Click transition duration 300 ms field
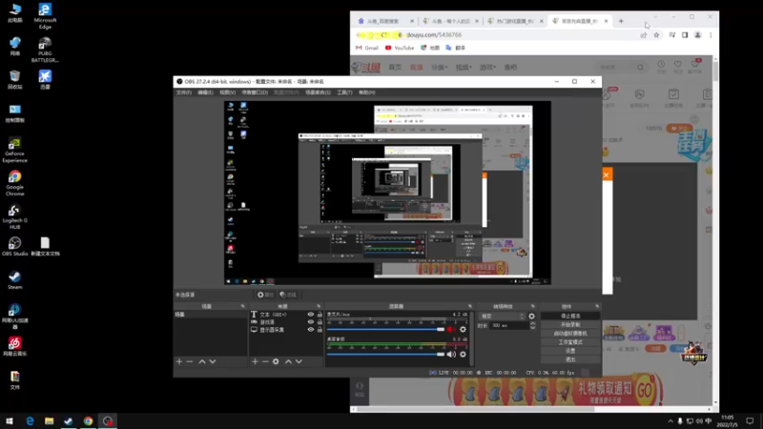The height and width of the screenshot is (429, 763). click(x=508, y=325)
